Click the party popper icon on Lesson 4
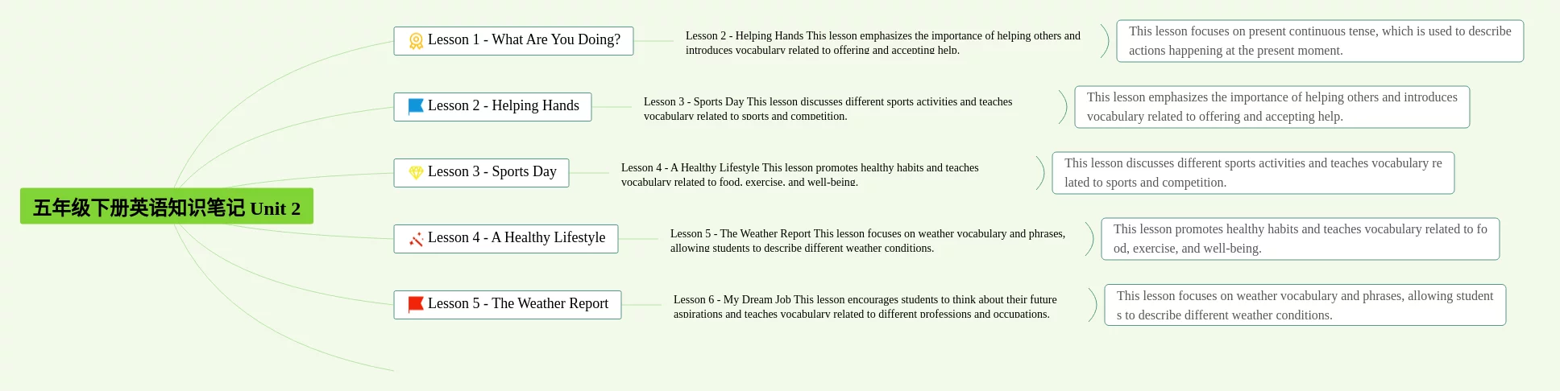The image size is (1560, 391). point(416,239)
